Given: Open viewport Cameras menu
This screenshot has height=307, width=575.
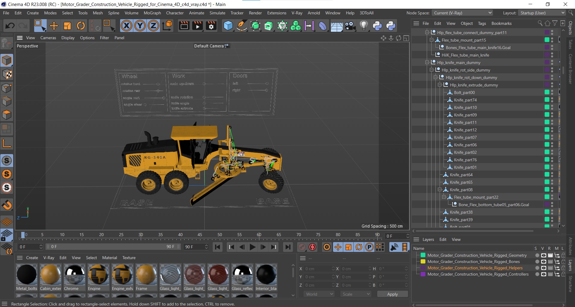Looking at the screenshot, I should [x=48, y=38].
